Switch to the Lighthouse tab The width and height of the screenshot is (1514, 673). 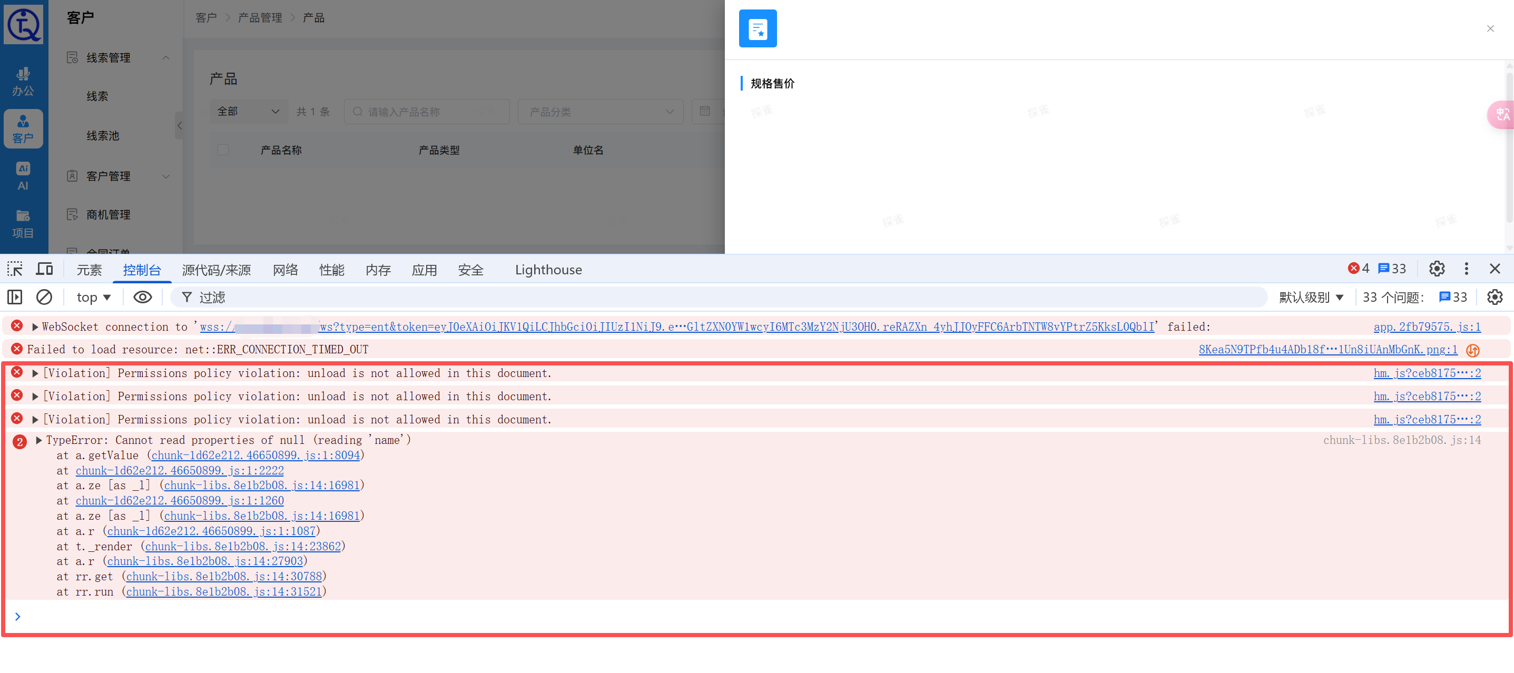coord(548,270)
